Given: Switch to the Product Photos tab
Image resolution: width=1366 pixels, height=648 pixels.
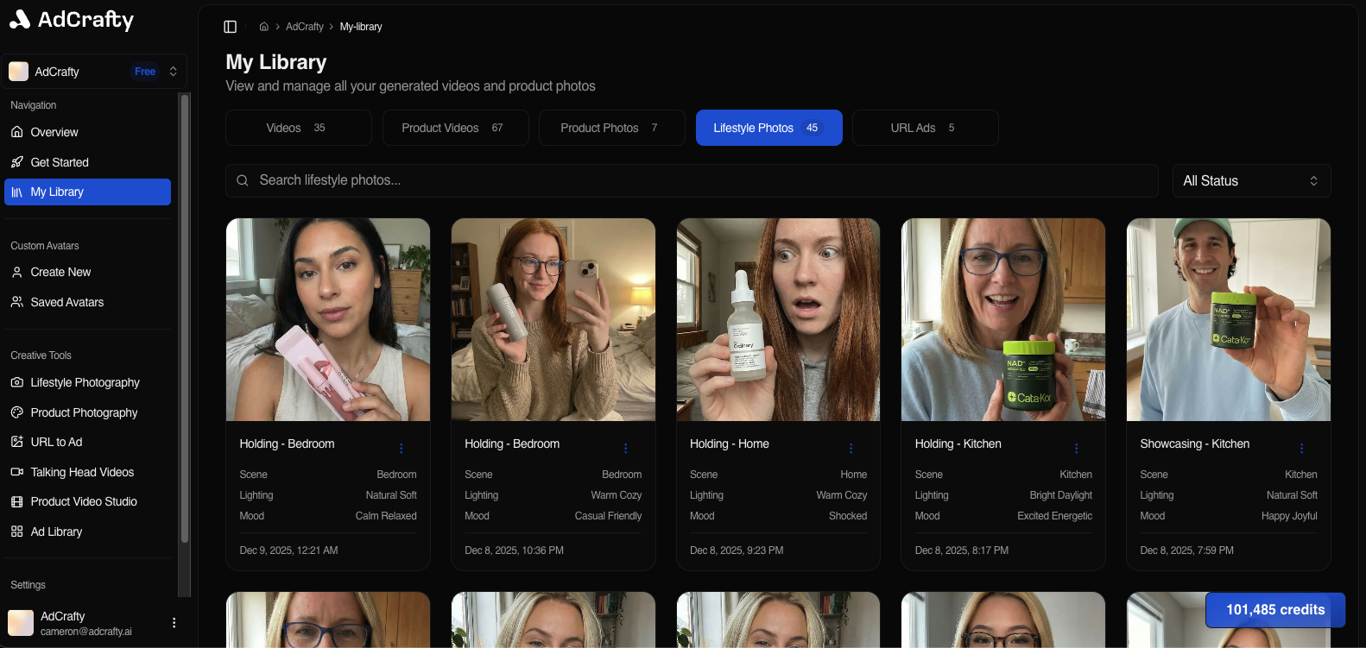Looking at the screenshot, I should tap(612, 128).
